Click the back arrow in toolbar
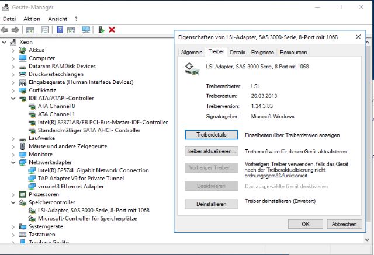 [x=5, y=30]
